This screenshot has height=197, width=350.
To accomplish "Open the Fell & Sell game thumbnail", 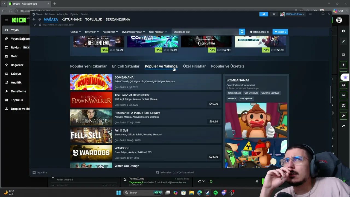I will coord(91,135).
